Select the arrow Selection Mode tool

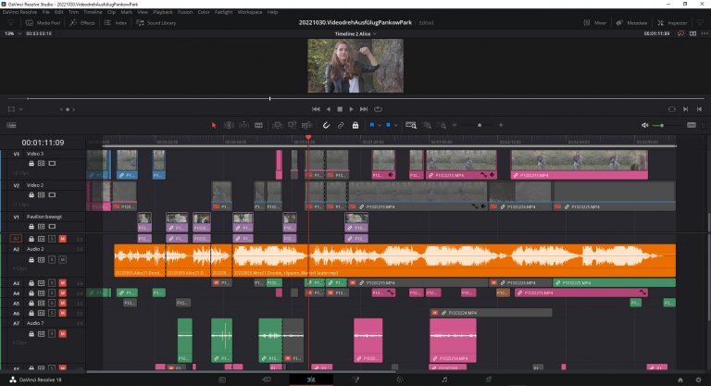(214, 124)
